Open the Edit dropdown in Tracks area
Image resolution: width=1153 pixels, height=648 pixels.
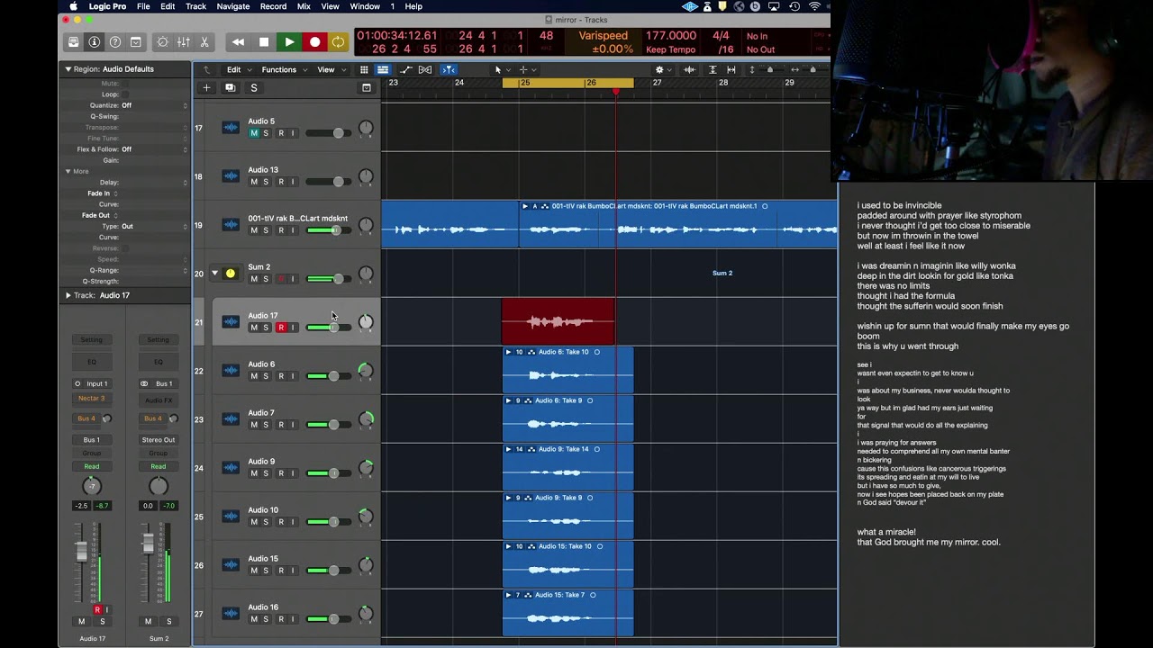tap(238, 69)
